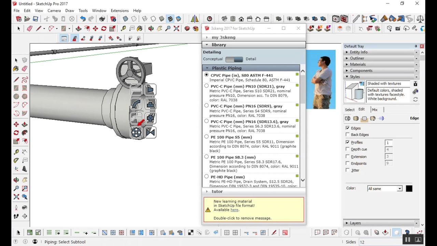
Task: Click the Undo arrow icon
Action: point(83,19)
